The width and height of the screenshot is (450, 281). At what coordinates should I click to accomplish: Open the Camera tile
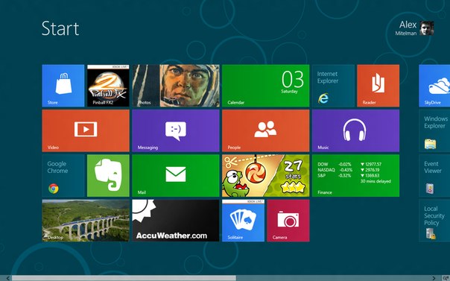click(288, 221)
